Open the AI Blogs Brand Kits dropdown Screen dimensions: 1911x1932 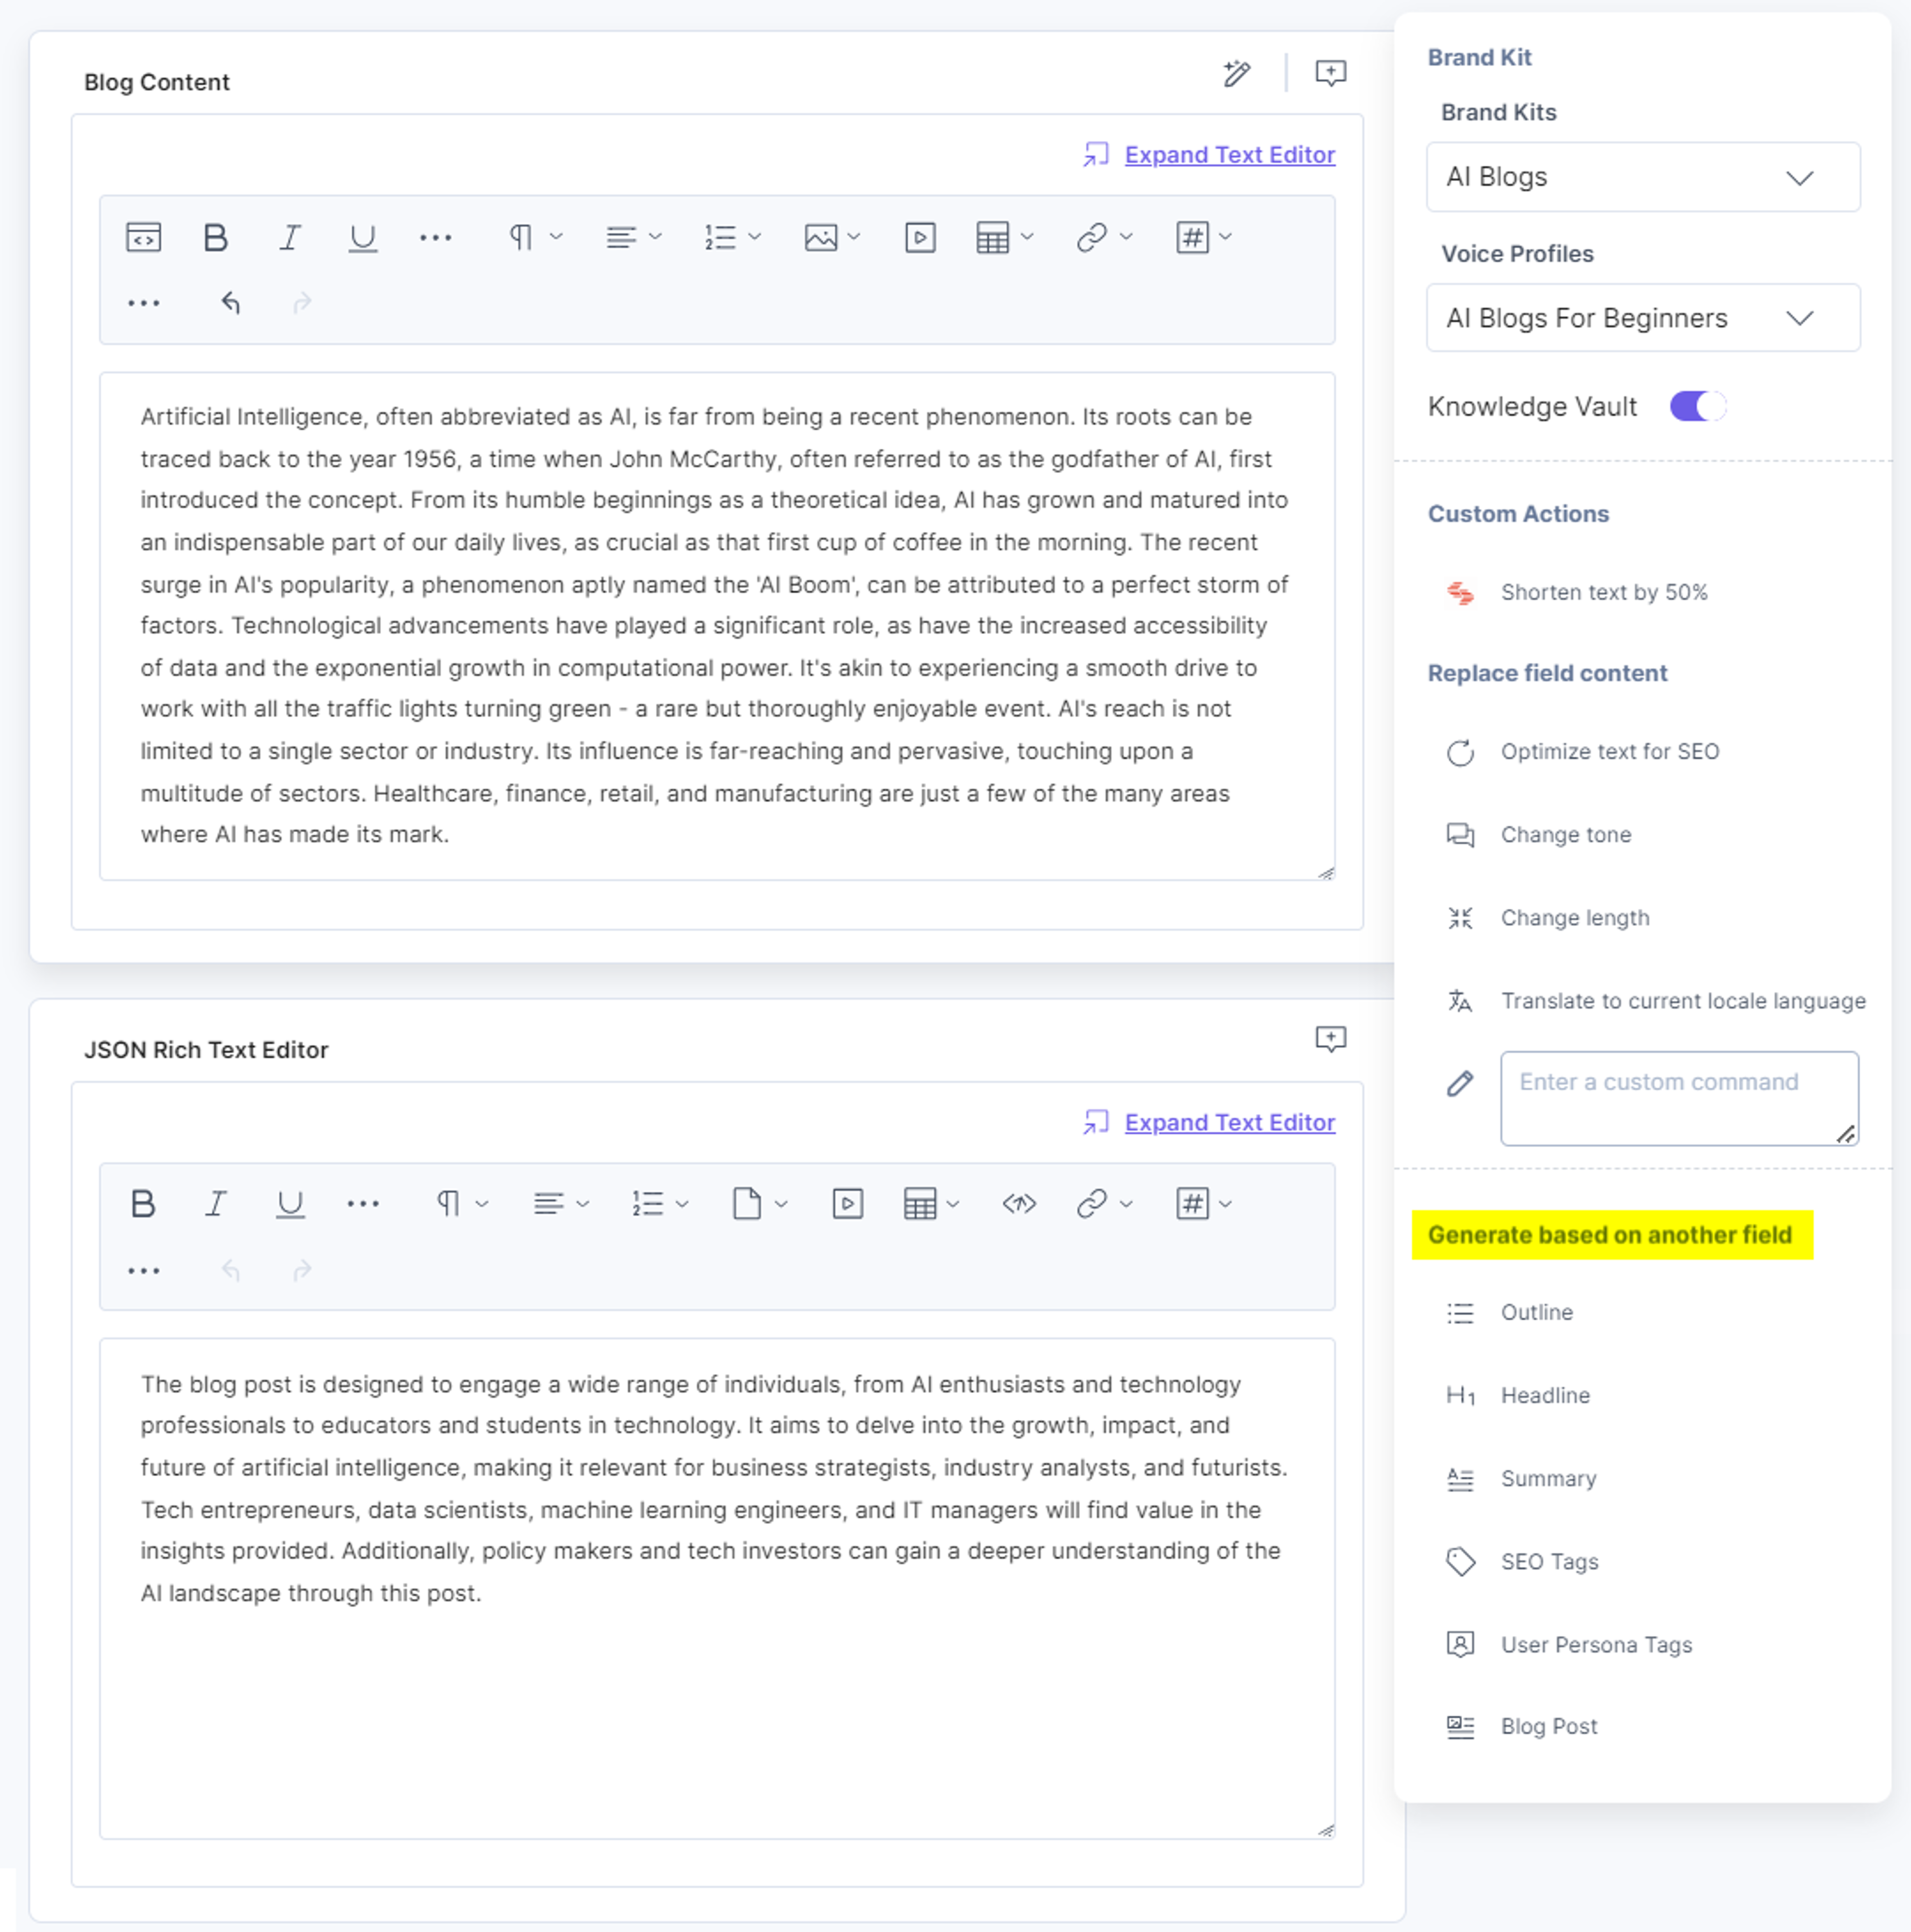pos(1643,177)
